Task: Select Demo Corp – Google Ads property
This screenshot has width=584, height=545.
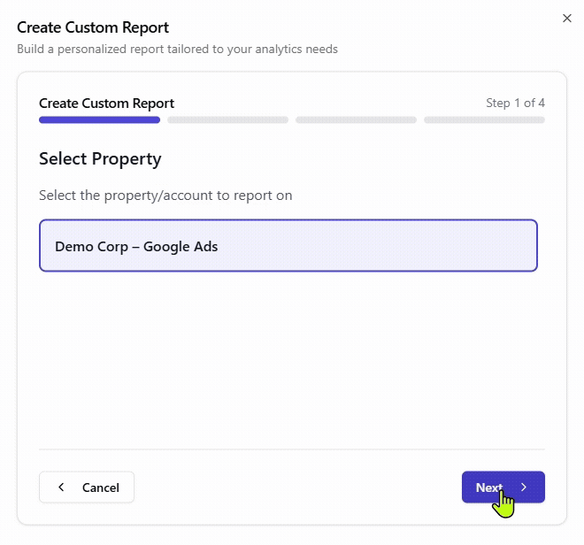Action: tap(288, 245)
